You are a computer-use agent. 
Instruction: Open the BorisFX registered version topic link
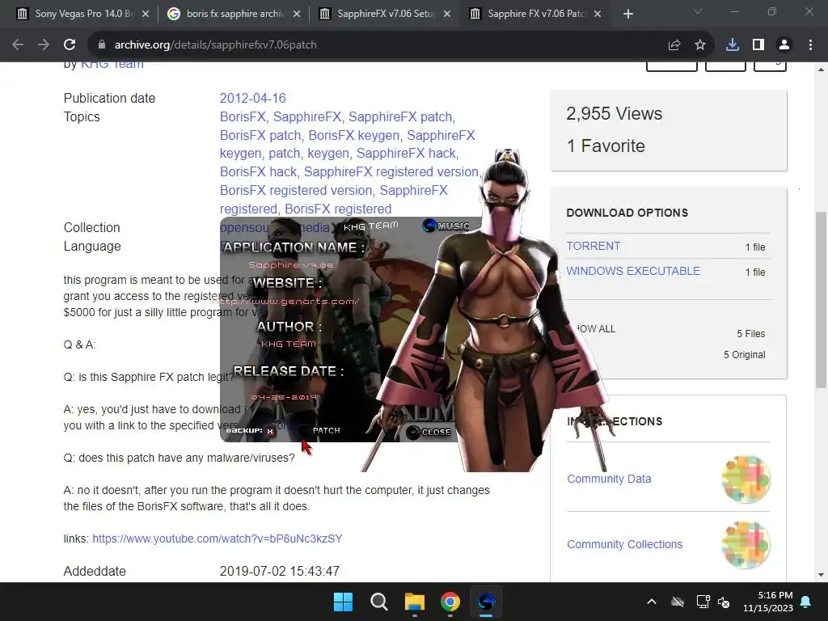coord(296,190)
